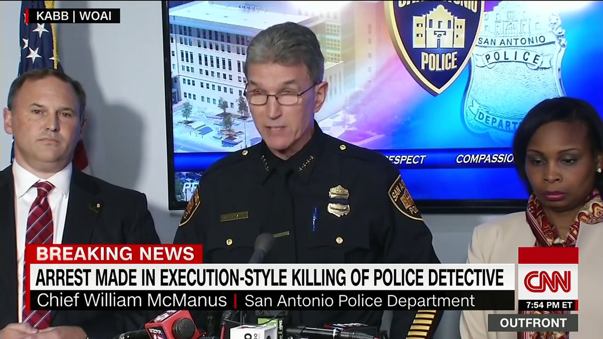This screenshot has width=603, height=339.
Task: Click San Antonio Police Department caption text
Action: pyautogui.click(x=360, y=300)
